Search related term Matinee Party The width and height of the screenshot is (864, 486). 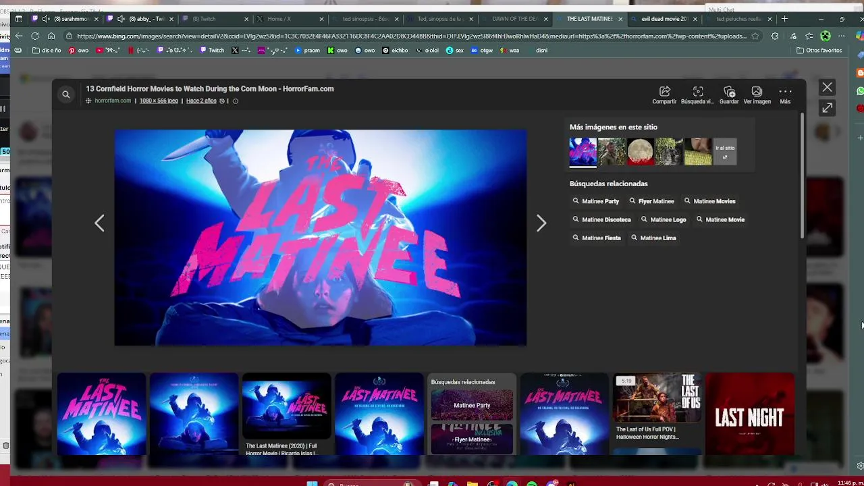pyautogui.click(x=595, y=201)
